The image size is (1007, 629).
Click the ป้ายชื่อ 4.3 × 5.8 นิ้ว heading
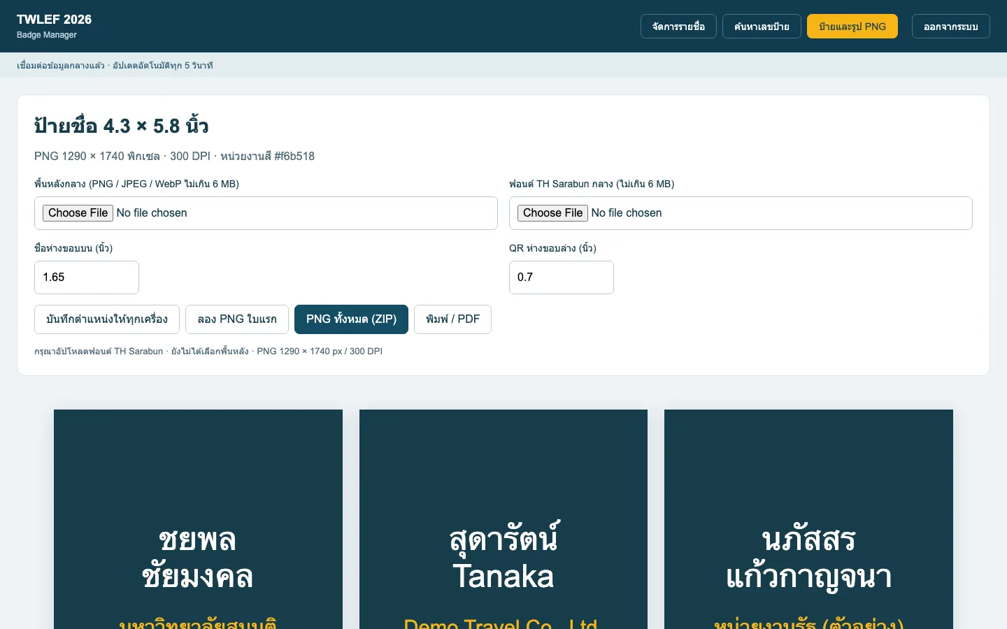click(x=122, y=126)
